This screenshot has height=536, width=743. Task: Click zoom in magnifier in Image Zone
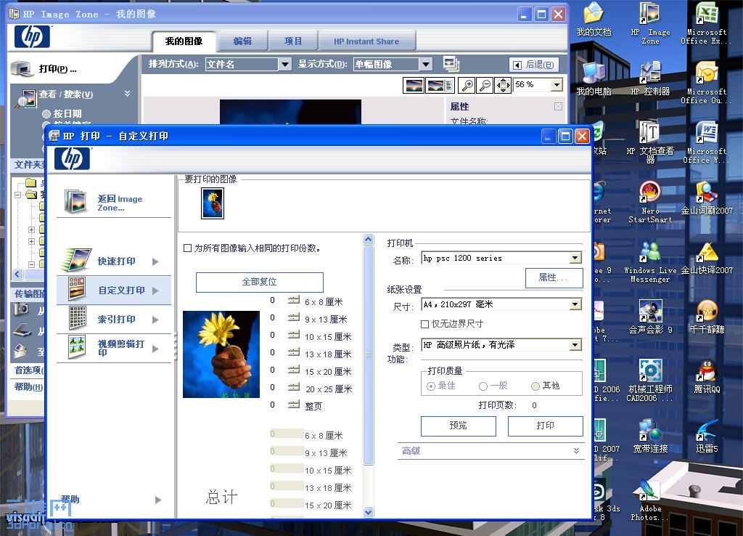click(x=467, y=86)
